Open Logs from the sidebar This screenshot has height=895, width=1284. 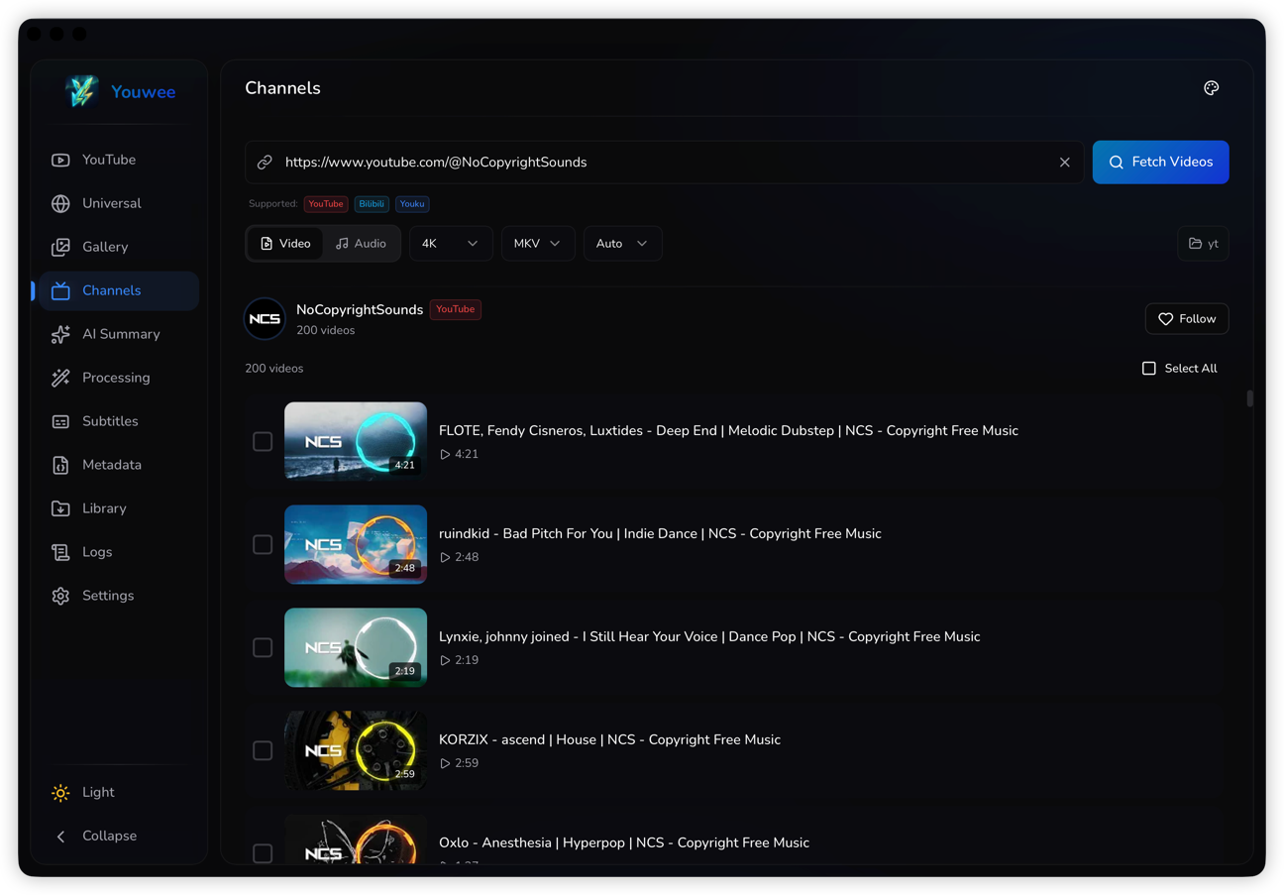point(120,552)
